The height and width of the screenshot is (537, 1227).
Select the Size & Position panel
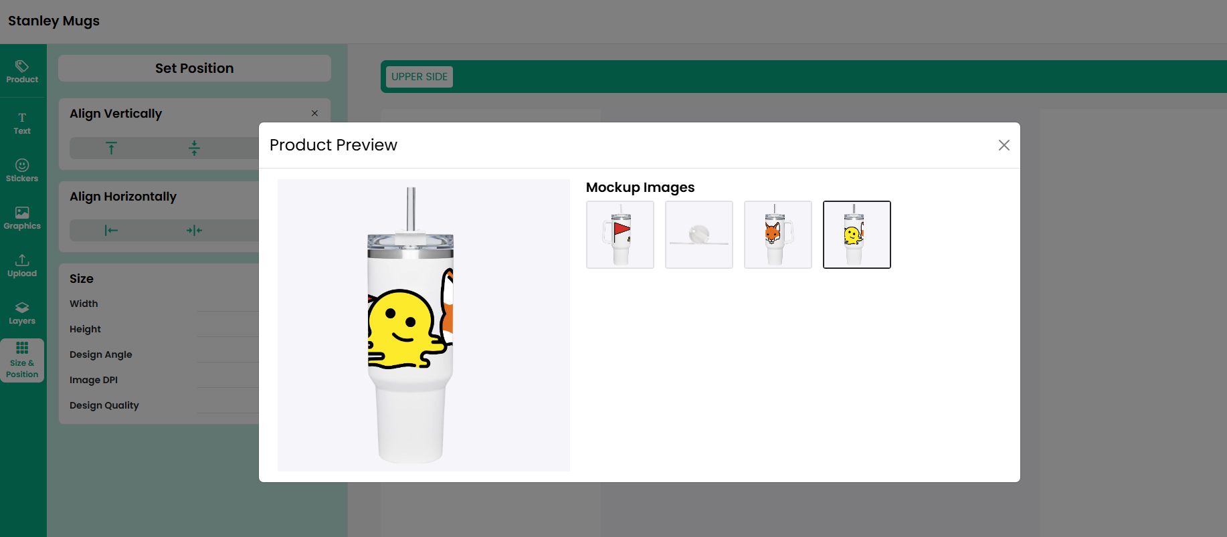22,360
